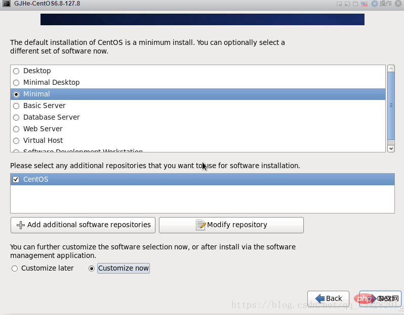Click the Next button
404x315 pixels.
click(x=380, y=298)
